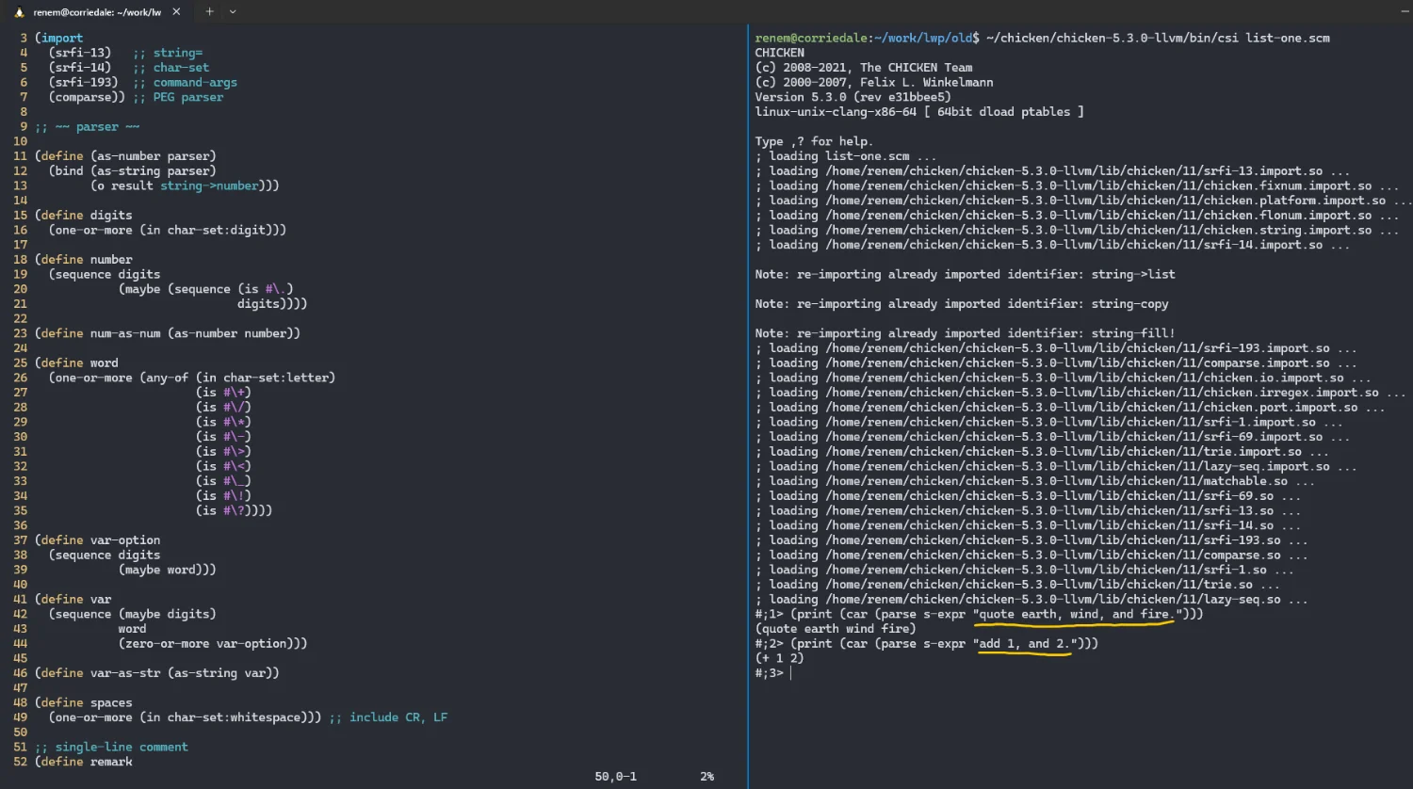Click the note about "string-fill!" re-import
Viewport: 1413px width, 789px height.
965,333
